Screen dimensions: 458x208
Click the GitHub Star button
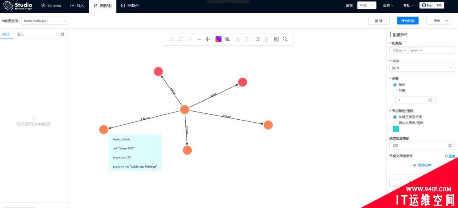click(427, 5)
